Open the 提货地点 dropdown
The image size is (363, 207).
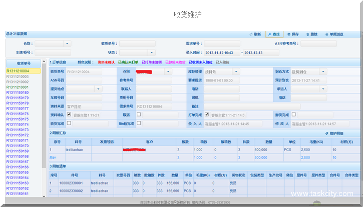(x=98, y=89)
